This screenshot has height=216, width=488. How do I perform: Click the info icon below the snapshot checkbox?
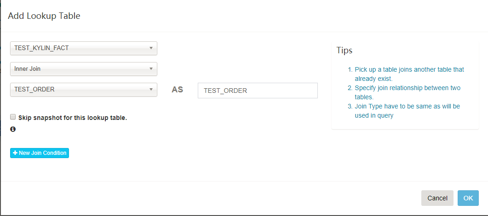(x=13, y=130)
